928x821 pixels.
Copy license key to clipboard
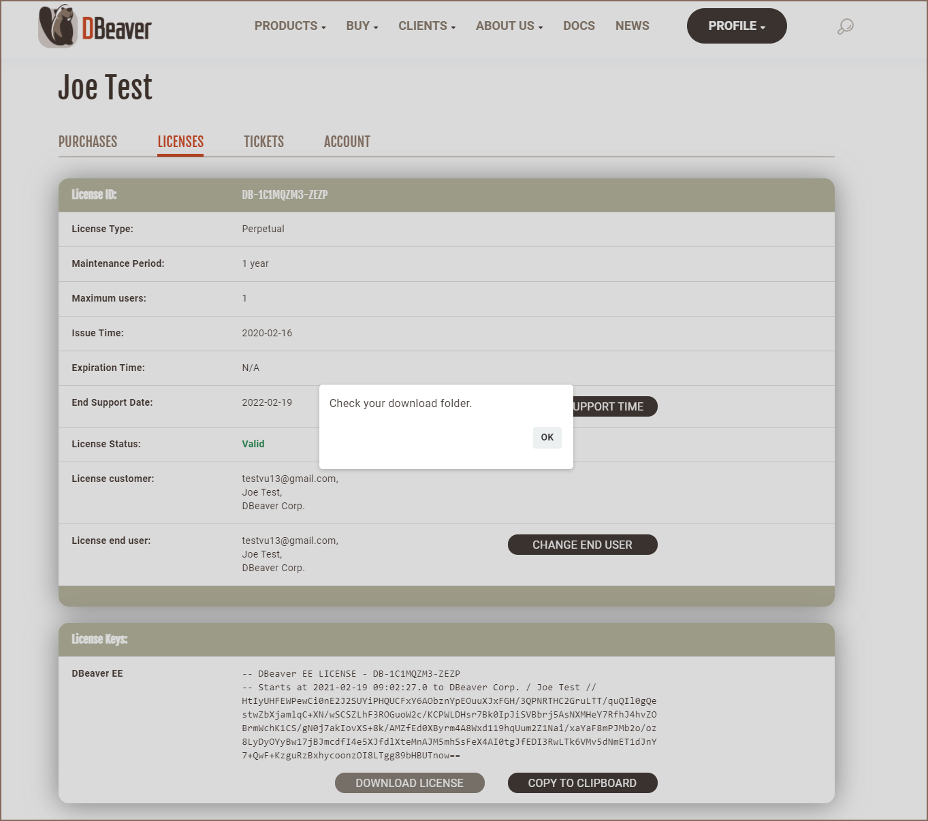coord(582,783)
